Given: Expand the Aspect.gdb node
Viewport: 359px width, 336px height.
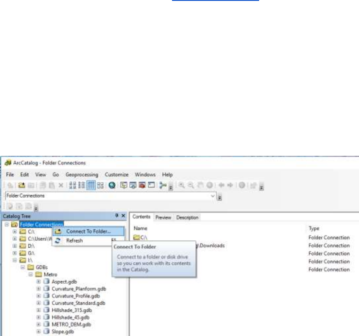Looking at the screenshot, I should pyautogui.click(x=38, y=282).
